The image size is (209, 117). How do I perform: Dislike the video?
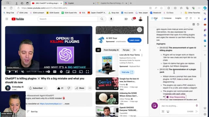coord(69,88)
